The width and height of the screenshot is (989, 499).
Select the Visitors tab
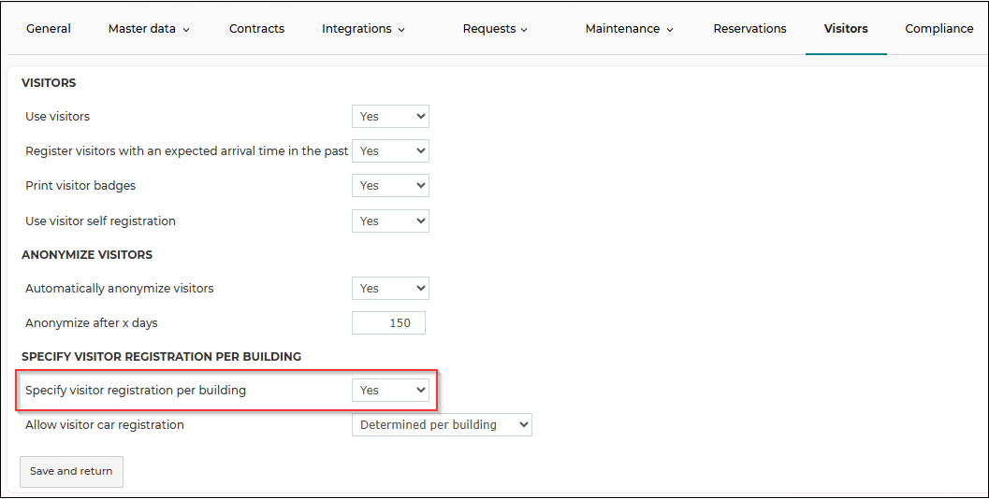(846, 28)
